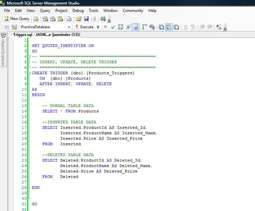Open the Query menu
The height and width of the screenshot is (211, 255).
tap(45, 11)
